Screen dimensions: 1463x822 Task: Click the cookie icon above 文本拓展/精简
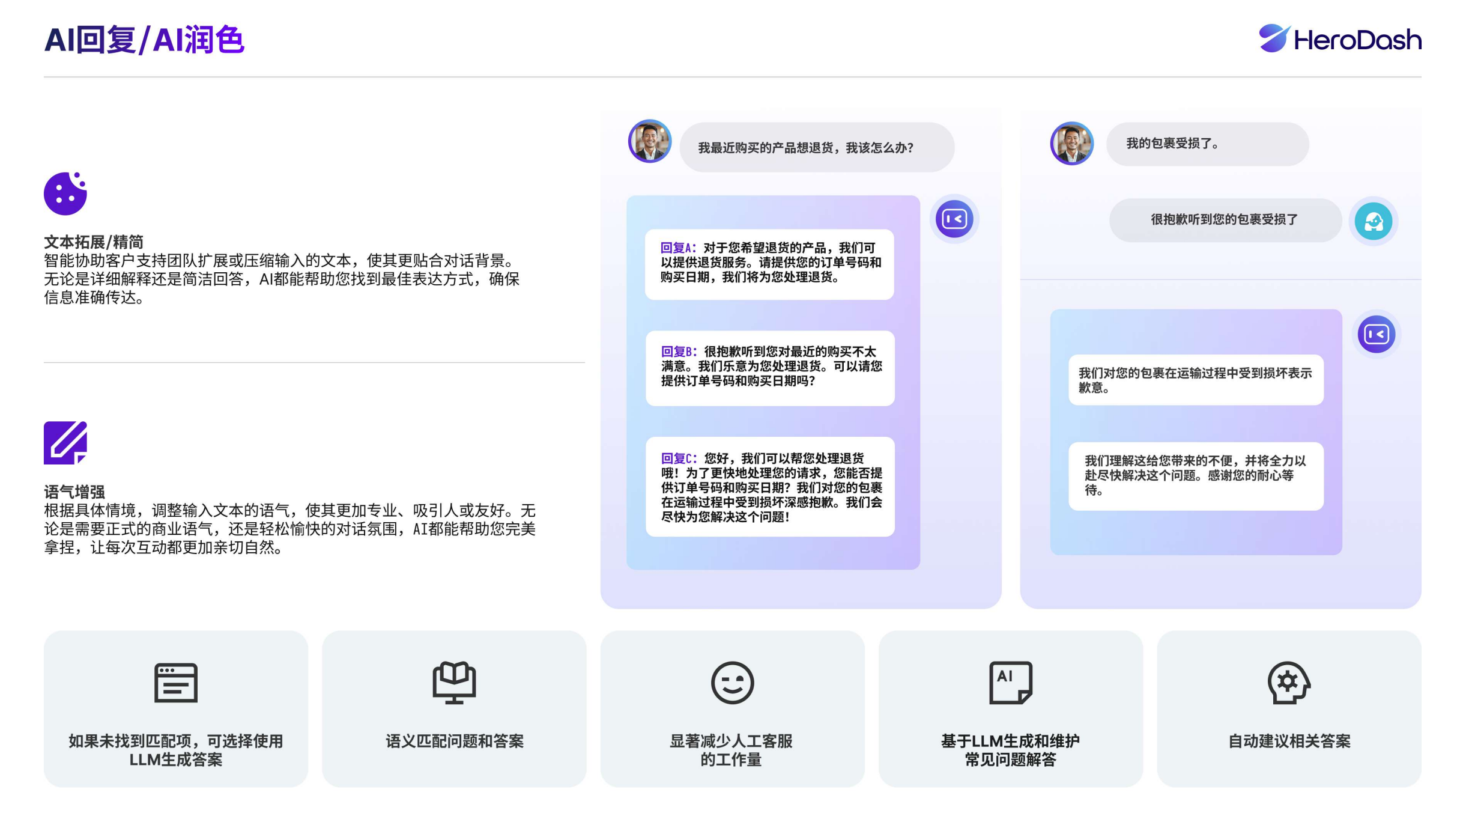65,193
